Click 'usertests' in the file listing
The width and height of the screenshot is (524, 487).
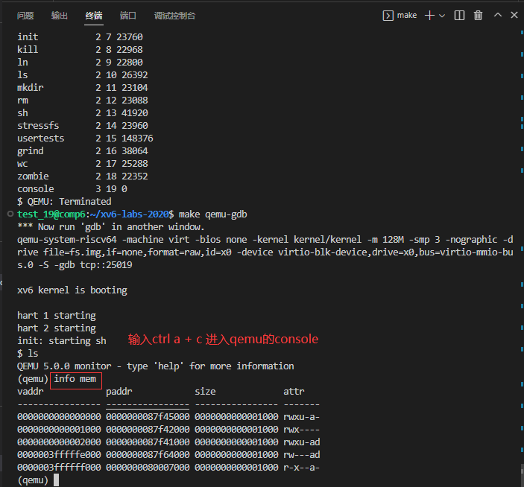click(41, 138)
